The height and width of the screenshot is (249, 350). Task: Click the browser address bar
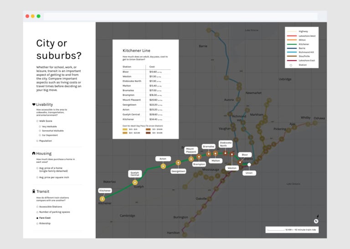point(182,16)
